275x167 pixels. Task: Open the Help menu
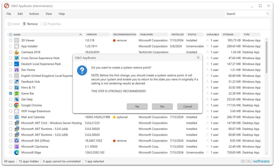click(62, 14)
